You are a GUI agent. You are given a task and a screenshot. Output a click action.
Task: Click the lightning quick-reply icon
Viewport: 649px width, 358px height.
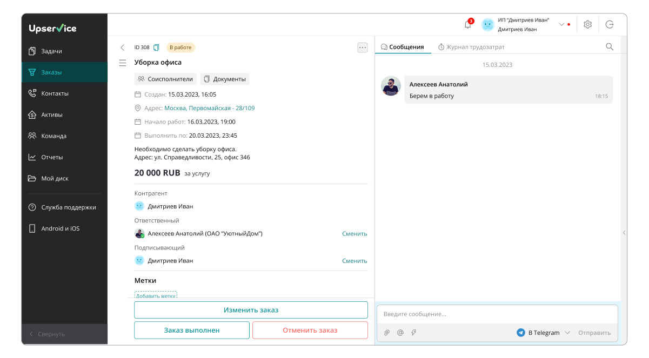pyautogui.click(x=414, y=333)
